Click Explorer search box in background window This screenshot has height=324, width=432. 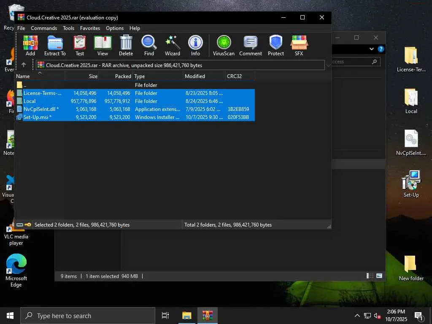(x=355, y=62)
